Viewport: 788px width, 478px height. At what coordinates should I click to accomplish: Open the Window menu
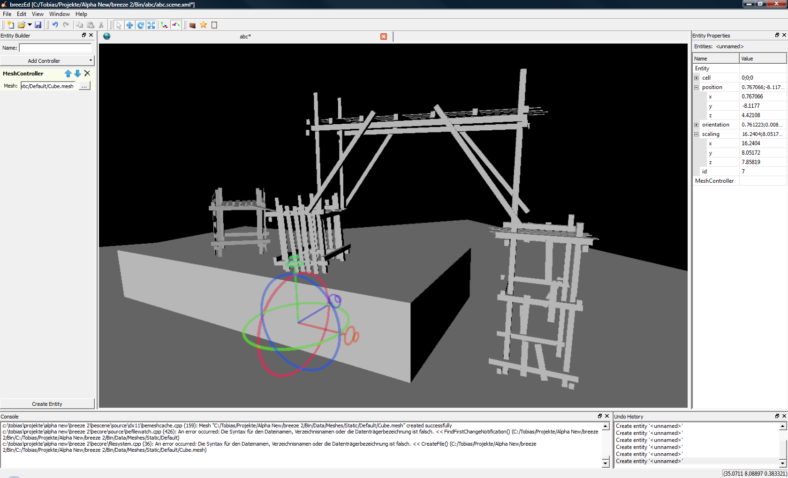(59, 14)
